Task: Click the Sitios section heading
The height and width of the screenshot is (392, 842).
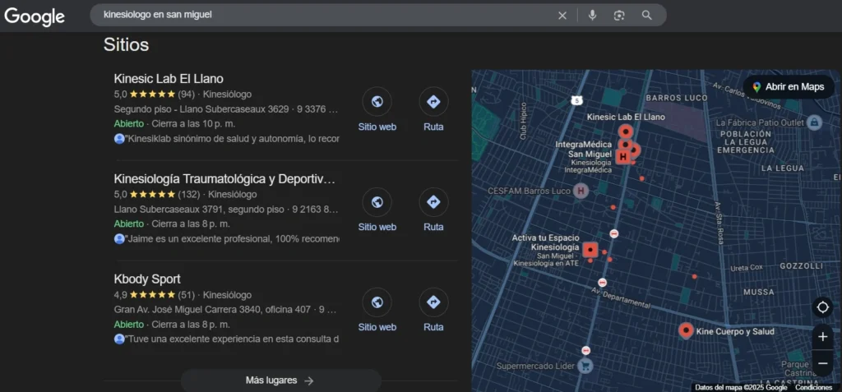Action: coord(126,45)
